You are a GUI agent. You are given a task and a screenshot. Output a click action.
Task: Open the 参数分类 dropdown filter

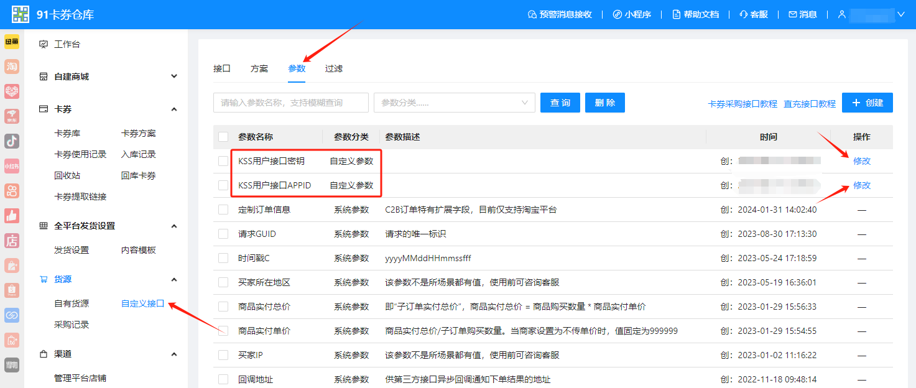[x=454, y=103]
